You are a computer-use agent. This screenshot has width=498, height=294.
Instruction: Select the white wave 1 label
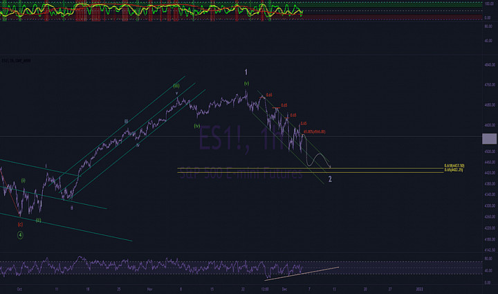click(x=246, y=73)
